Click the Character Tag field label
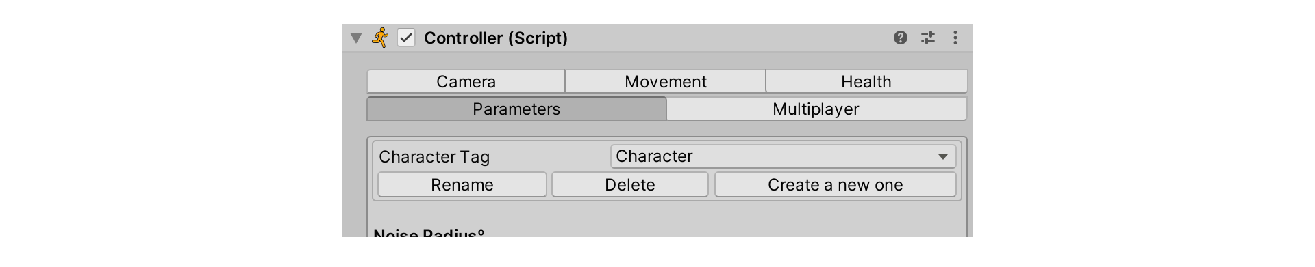This screenshot has height=267, width=1315. (434, 157)
